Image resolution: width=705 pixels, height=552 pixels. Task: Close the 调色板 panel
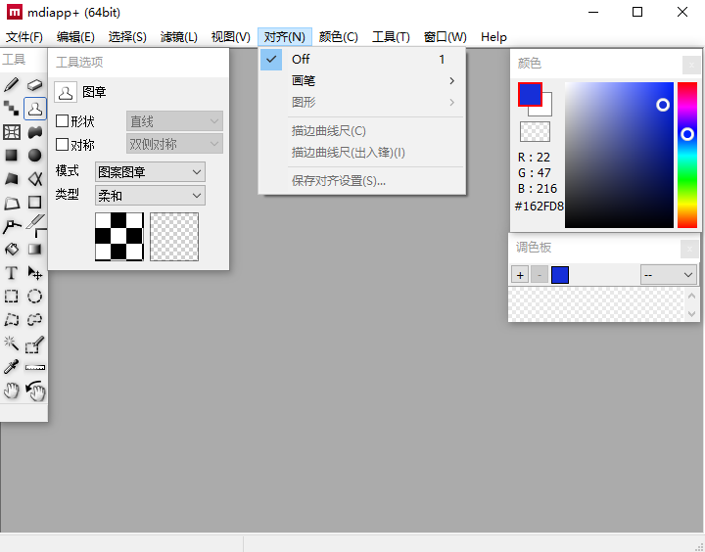tap(689, 249)
